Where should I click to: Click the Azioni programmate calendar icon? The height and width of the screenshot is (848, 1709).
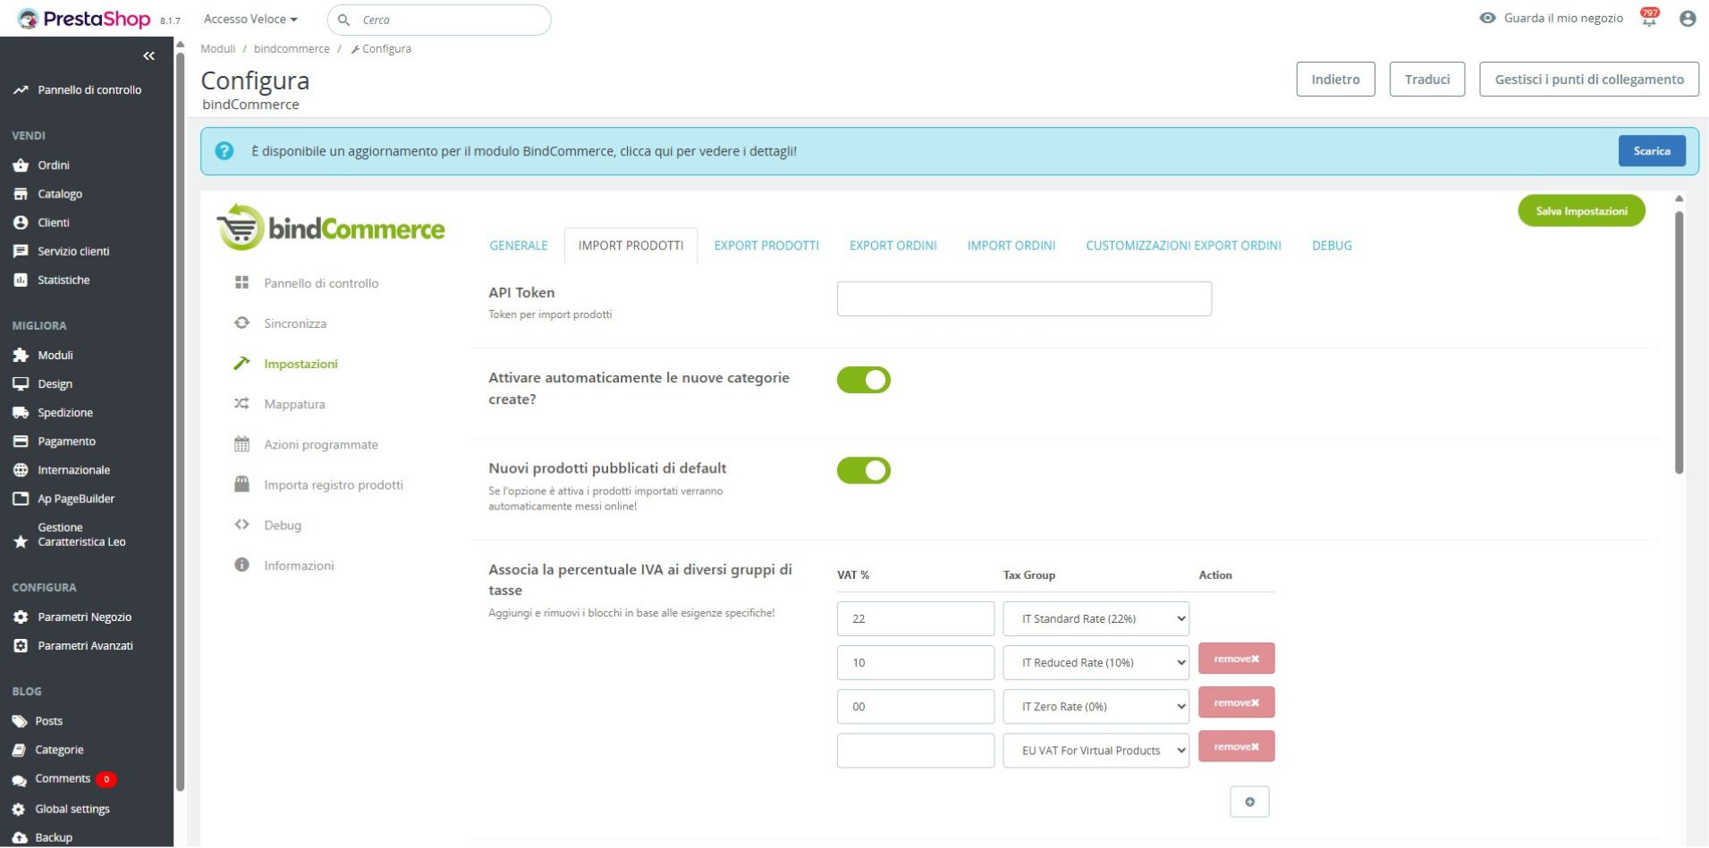point(241,444)
